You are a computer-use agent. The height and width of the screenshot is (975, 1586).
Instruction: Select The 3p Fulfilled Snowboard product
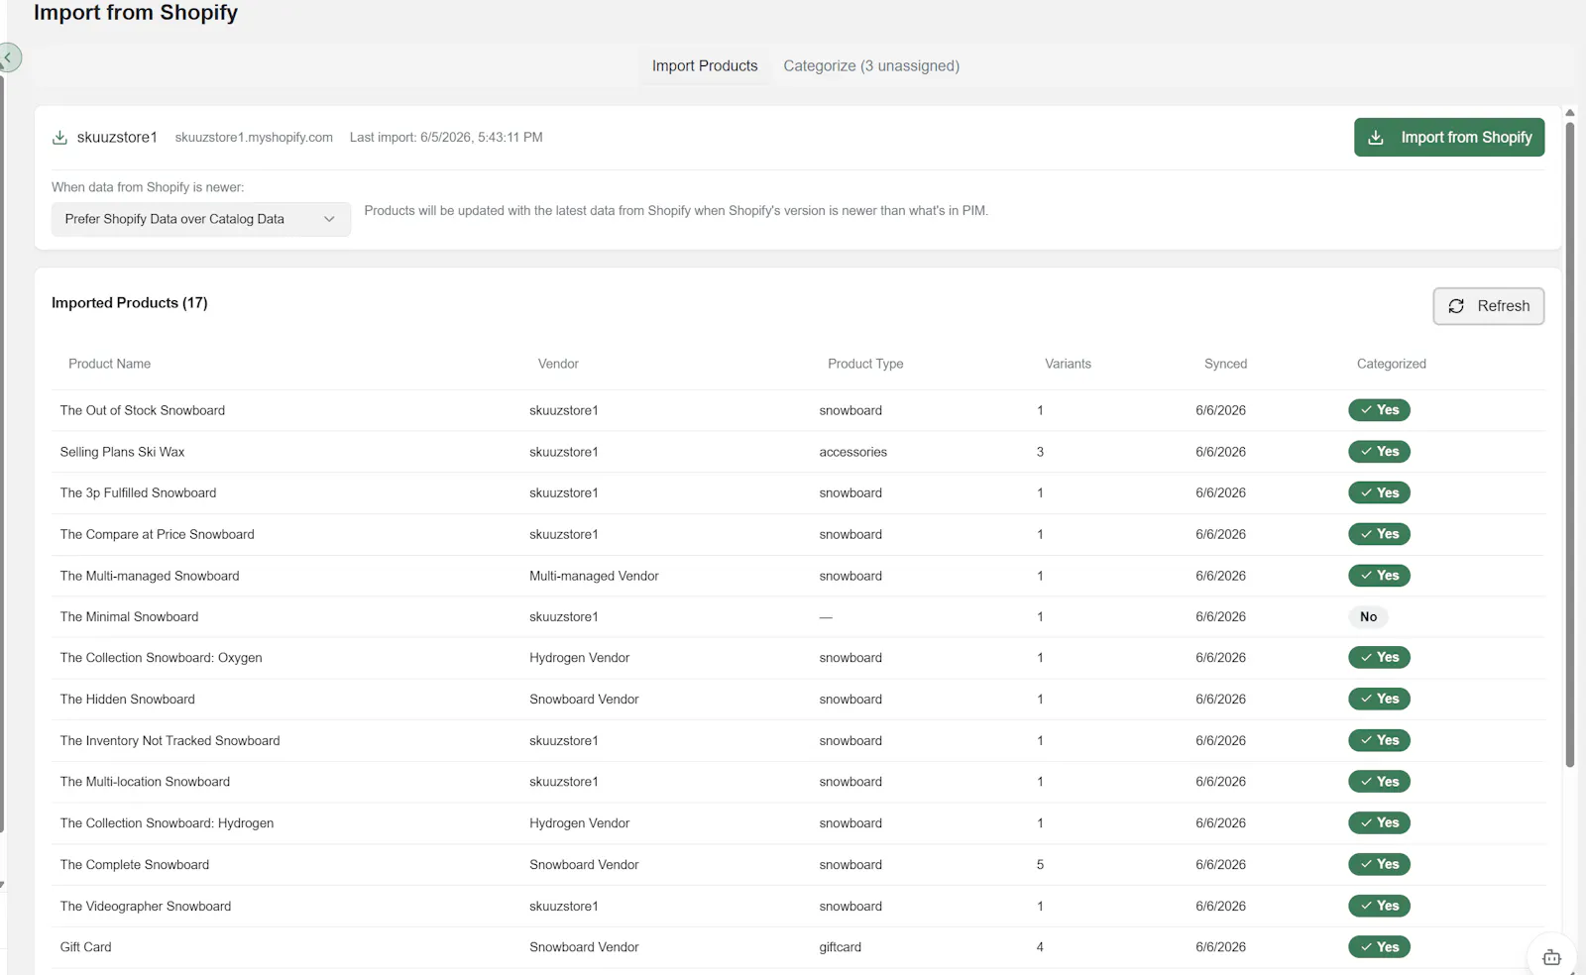coord(138,492)
